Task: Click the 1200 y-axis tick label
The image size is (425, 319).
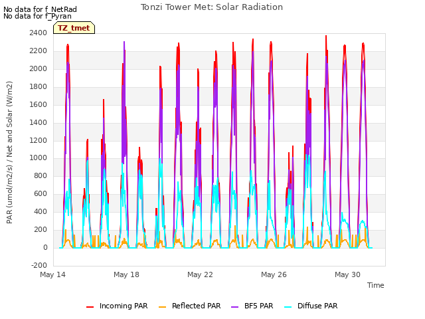Action: coord(39,140)
